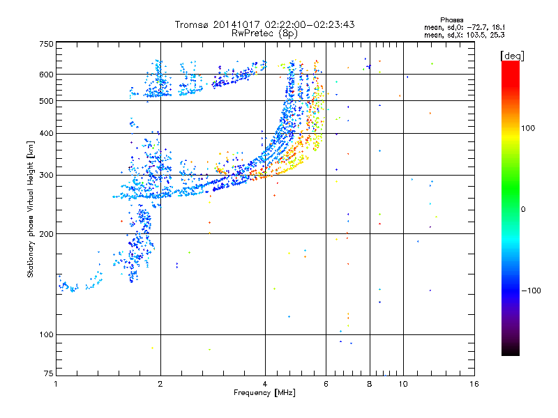Click the "mean, sd,X: 103.5, 25.3" line
Screen dimensions: 558x418
(x=465, y=35)
